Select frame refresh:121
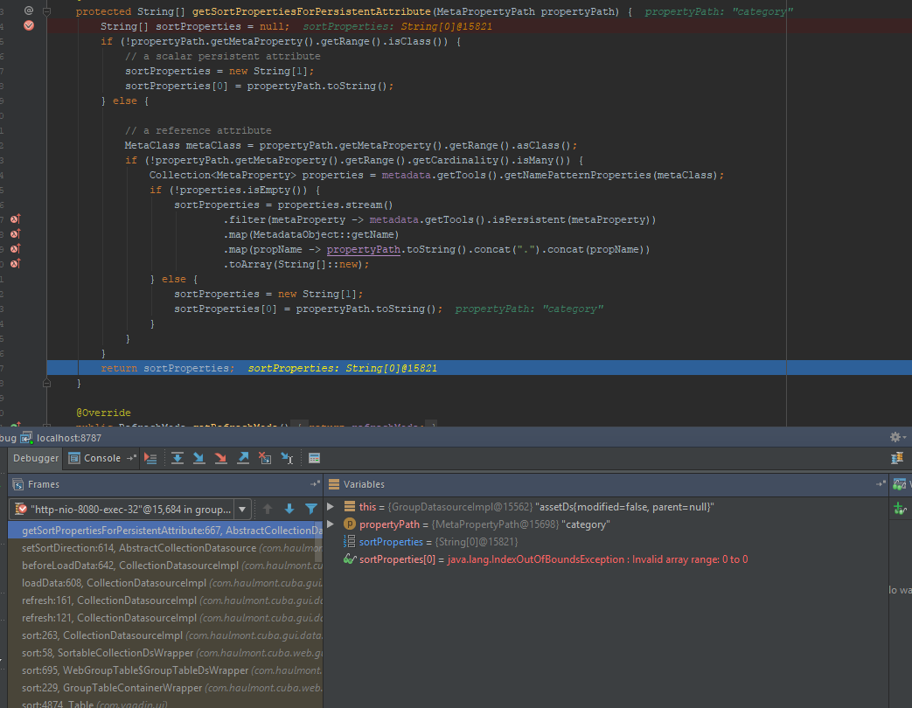The width and height of the screenshot is (912, 708). 164,617
